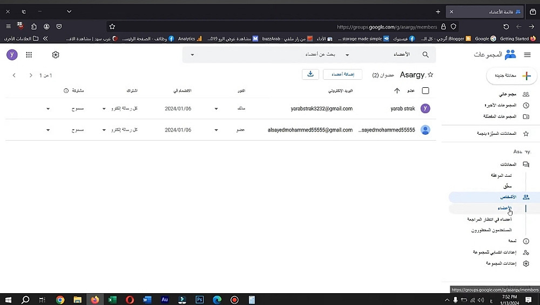
Task: Open the settings gear in header
Action: [x=56, y=54]
